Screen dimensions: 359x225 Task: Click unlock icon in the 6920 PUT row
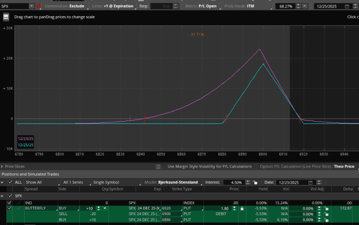[326, 208]
